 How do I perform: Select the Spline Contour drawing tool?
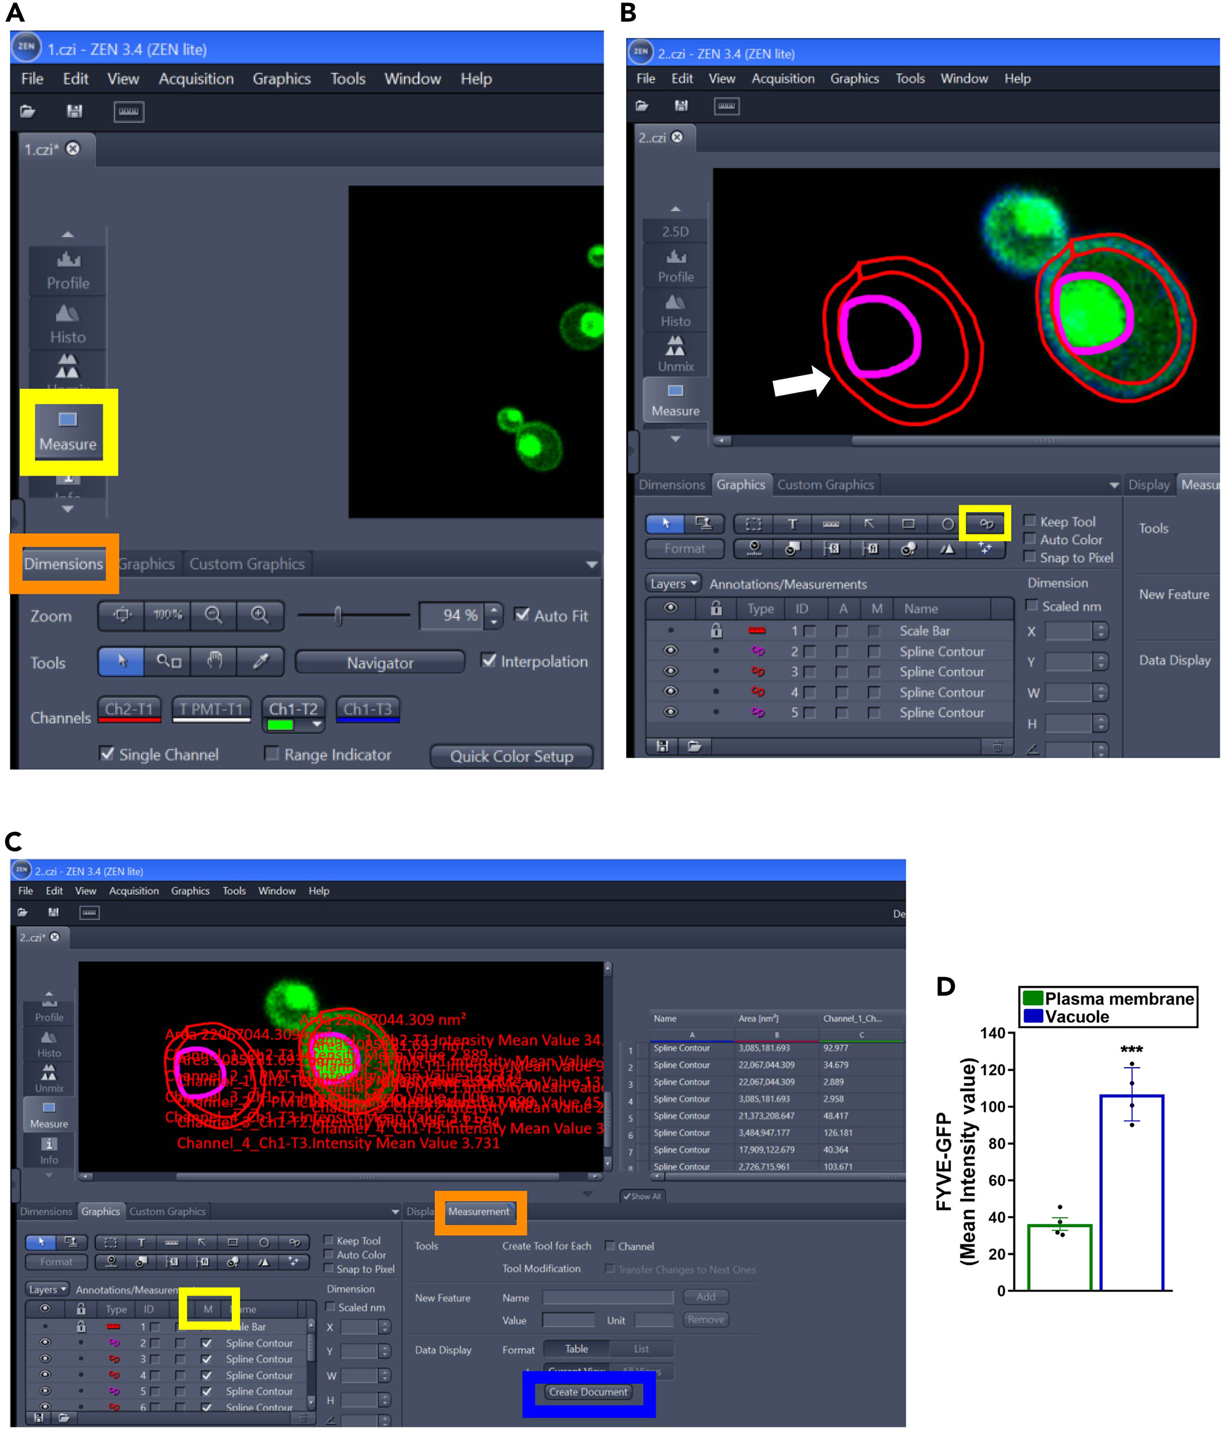pyautogui.click(x=986, y=524)
